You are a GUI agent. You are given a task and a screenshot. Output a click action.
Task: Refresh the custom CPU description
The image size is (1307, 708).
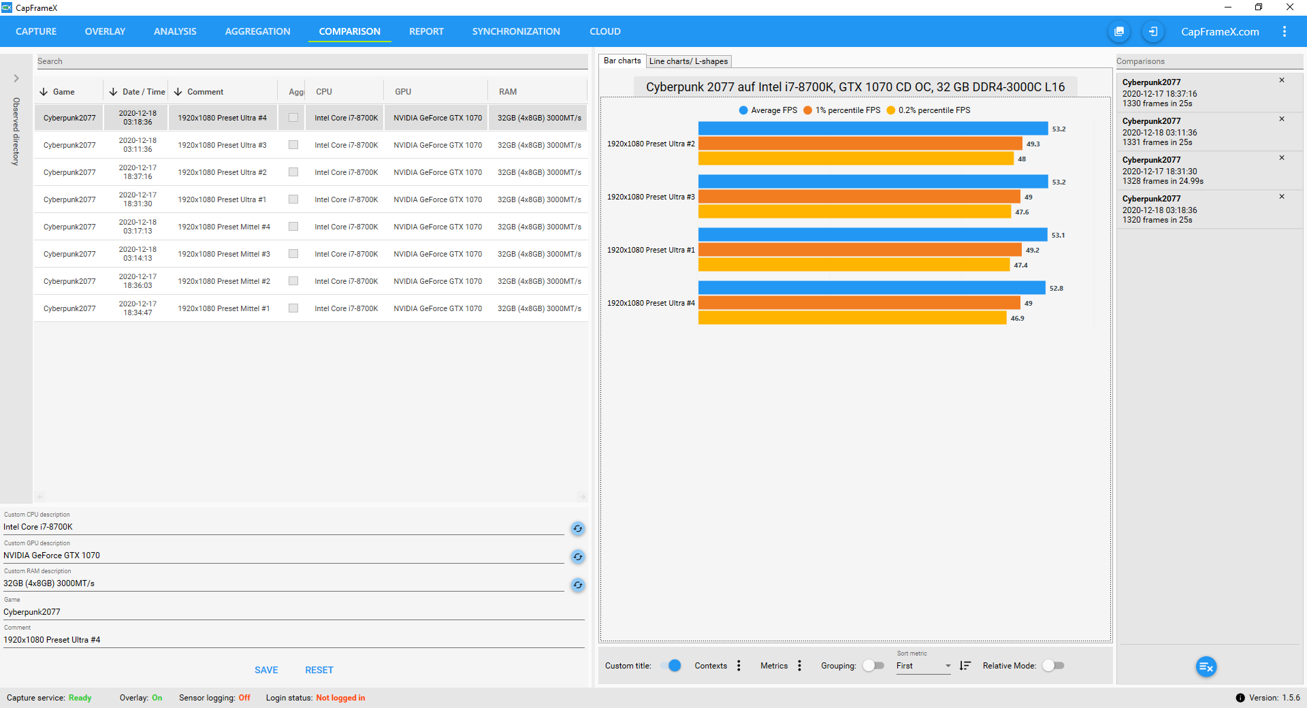point(578,529)
